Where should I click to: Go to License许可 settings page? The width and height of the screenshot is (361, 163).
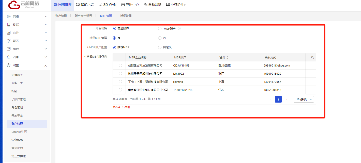click(19, 132)
